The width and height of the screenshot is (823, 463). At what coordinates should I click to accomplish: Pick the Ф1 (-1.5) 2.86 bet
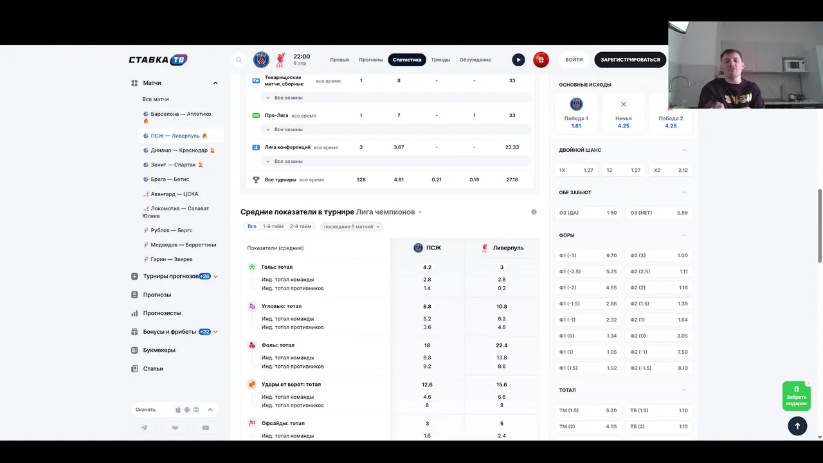pyautogui.click(x=588, y=304)
